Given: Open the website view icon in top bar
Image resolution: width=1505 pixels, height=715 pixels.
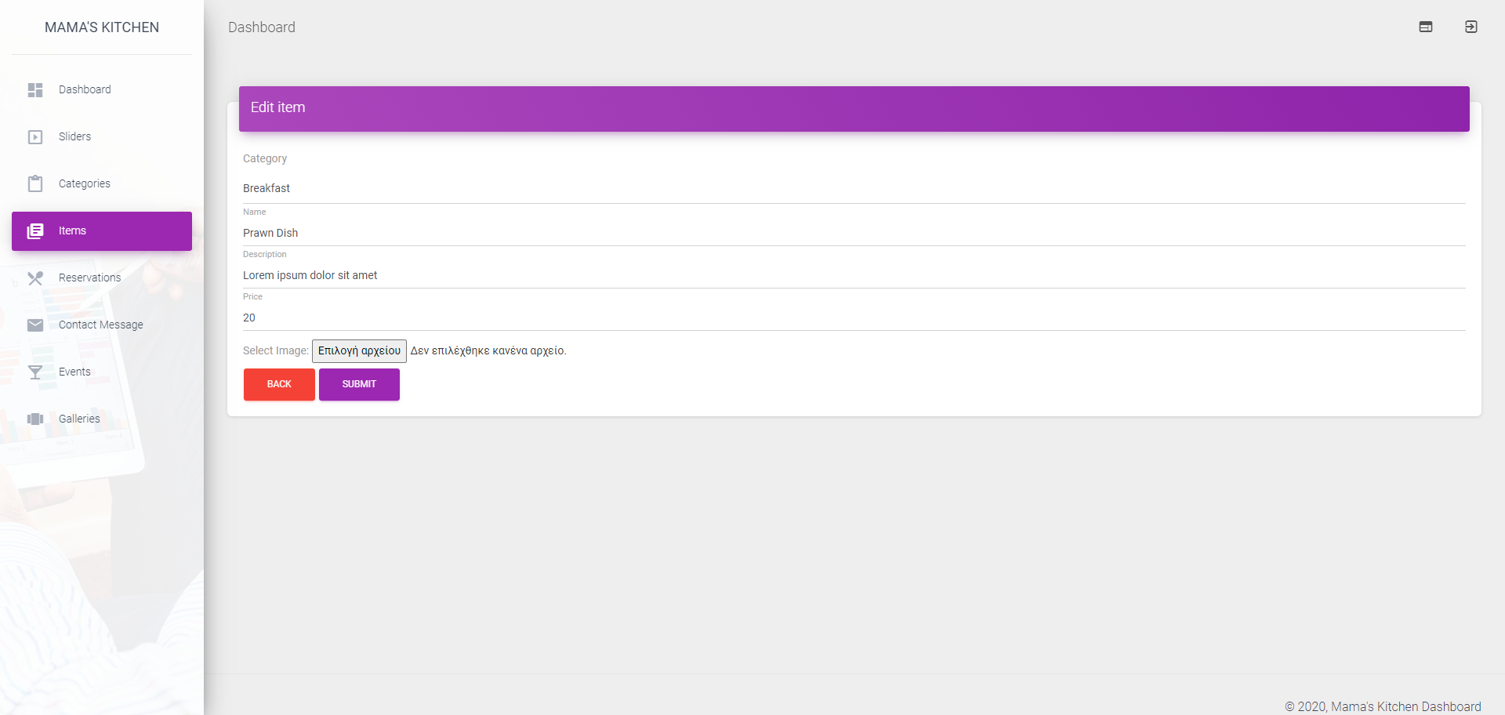Looking at the screenshot, I should point(1426,27).
